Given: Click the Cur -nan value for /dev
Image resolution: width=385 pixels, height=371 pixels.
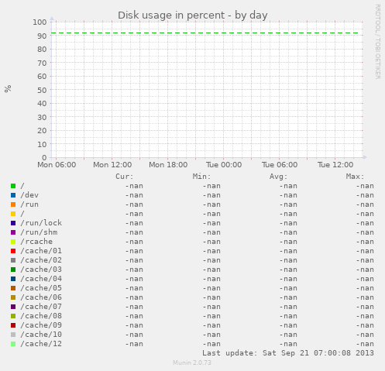Looking at the screenshot, I should (x=134, y=195).
